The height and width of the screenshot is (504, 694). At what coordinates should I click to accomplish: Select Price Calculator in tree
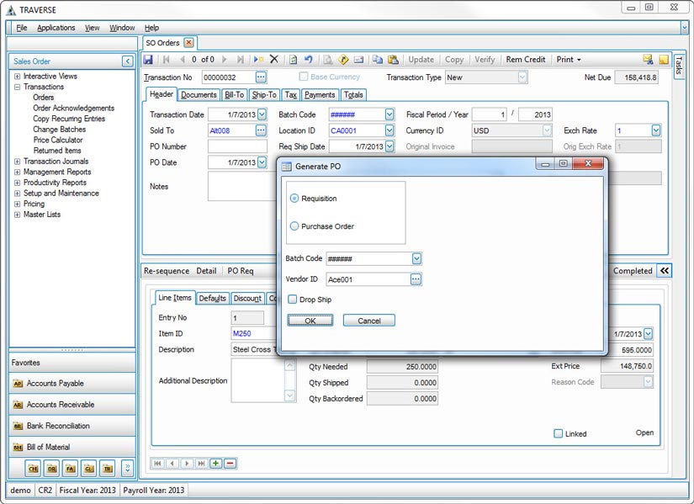click(x=58, y=140)
